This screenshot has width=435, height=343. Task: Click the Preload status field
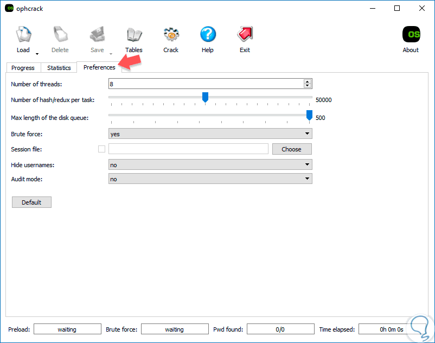67,329
